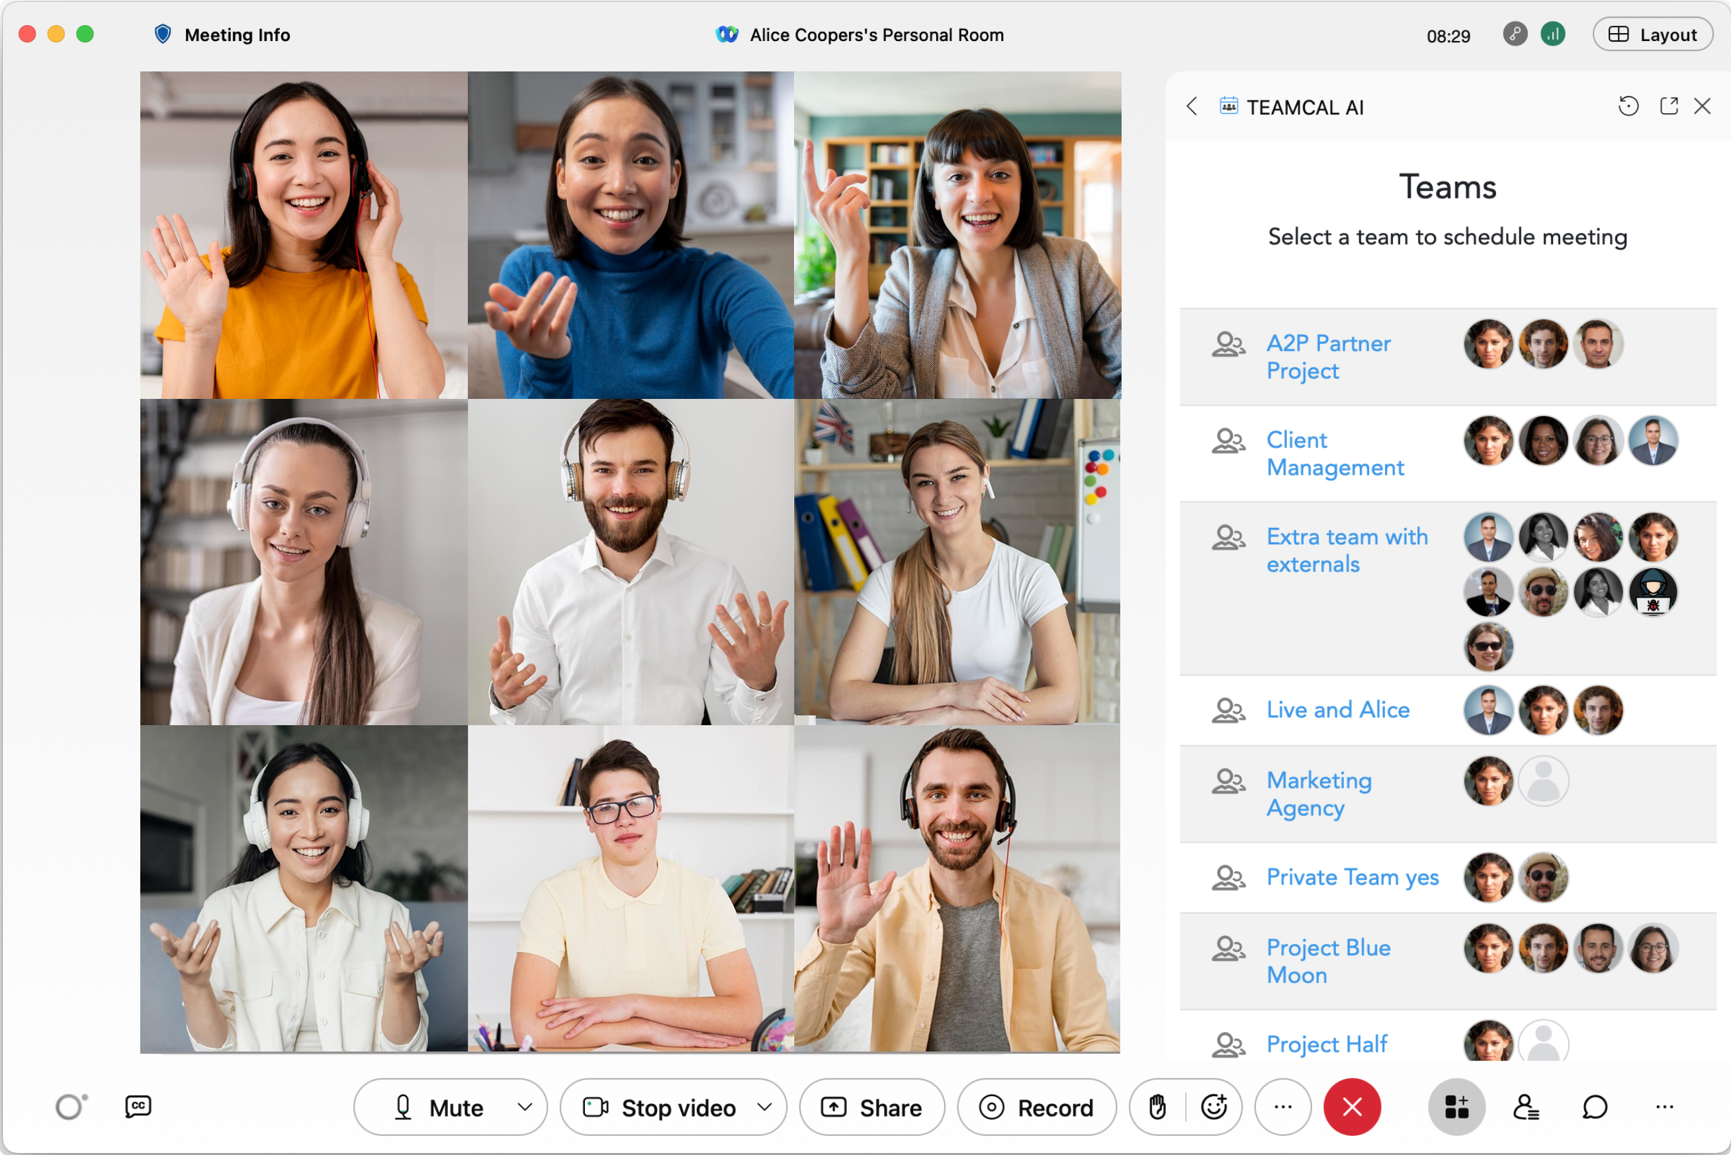Go back in TEAMCAL AI panel
Screen dimensions: 1731x1155
(1191, 107)
